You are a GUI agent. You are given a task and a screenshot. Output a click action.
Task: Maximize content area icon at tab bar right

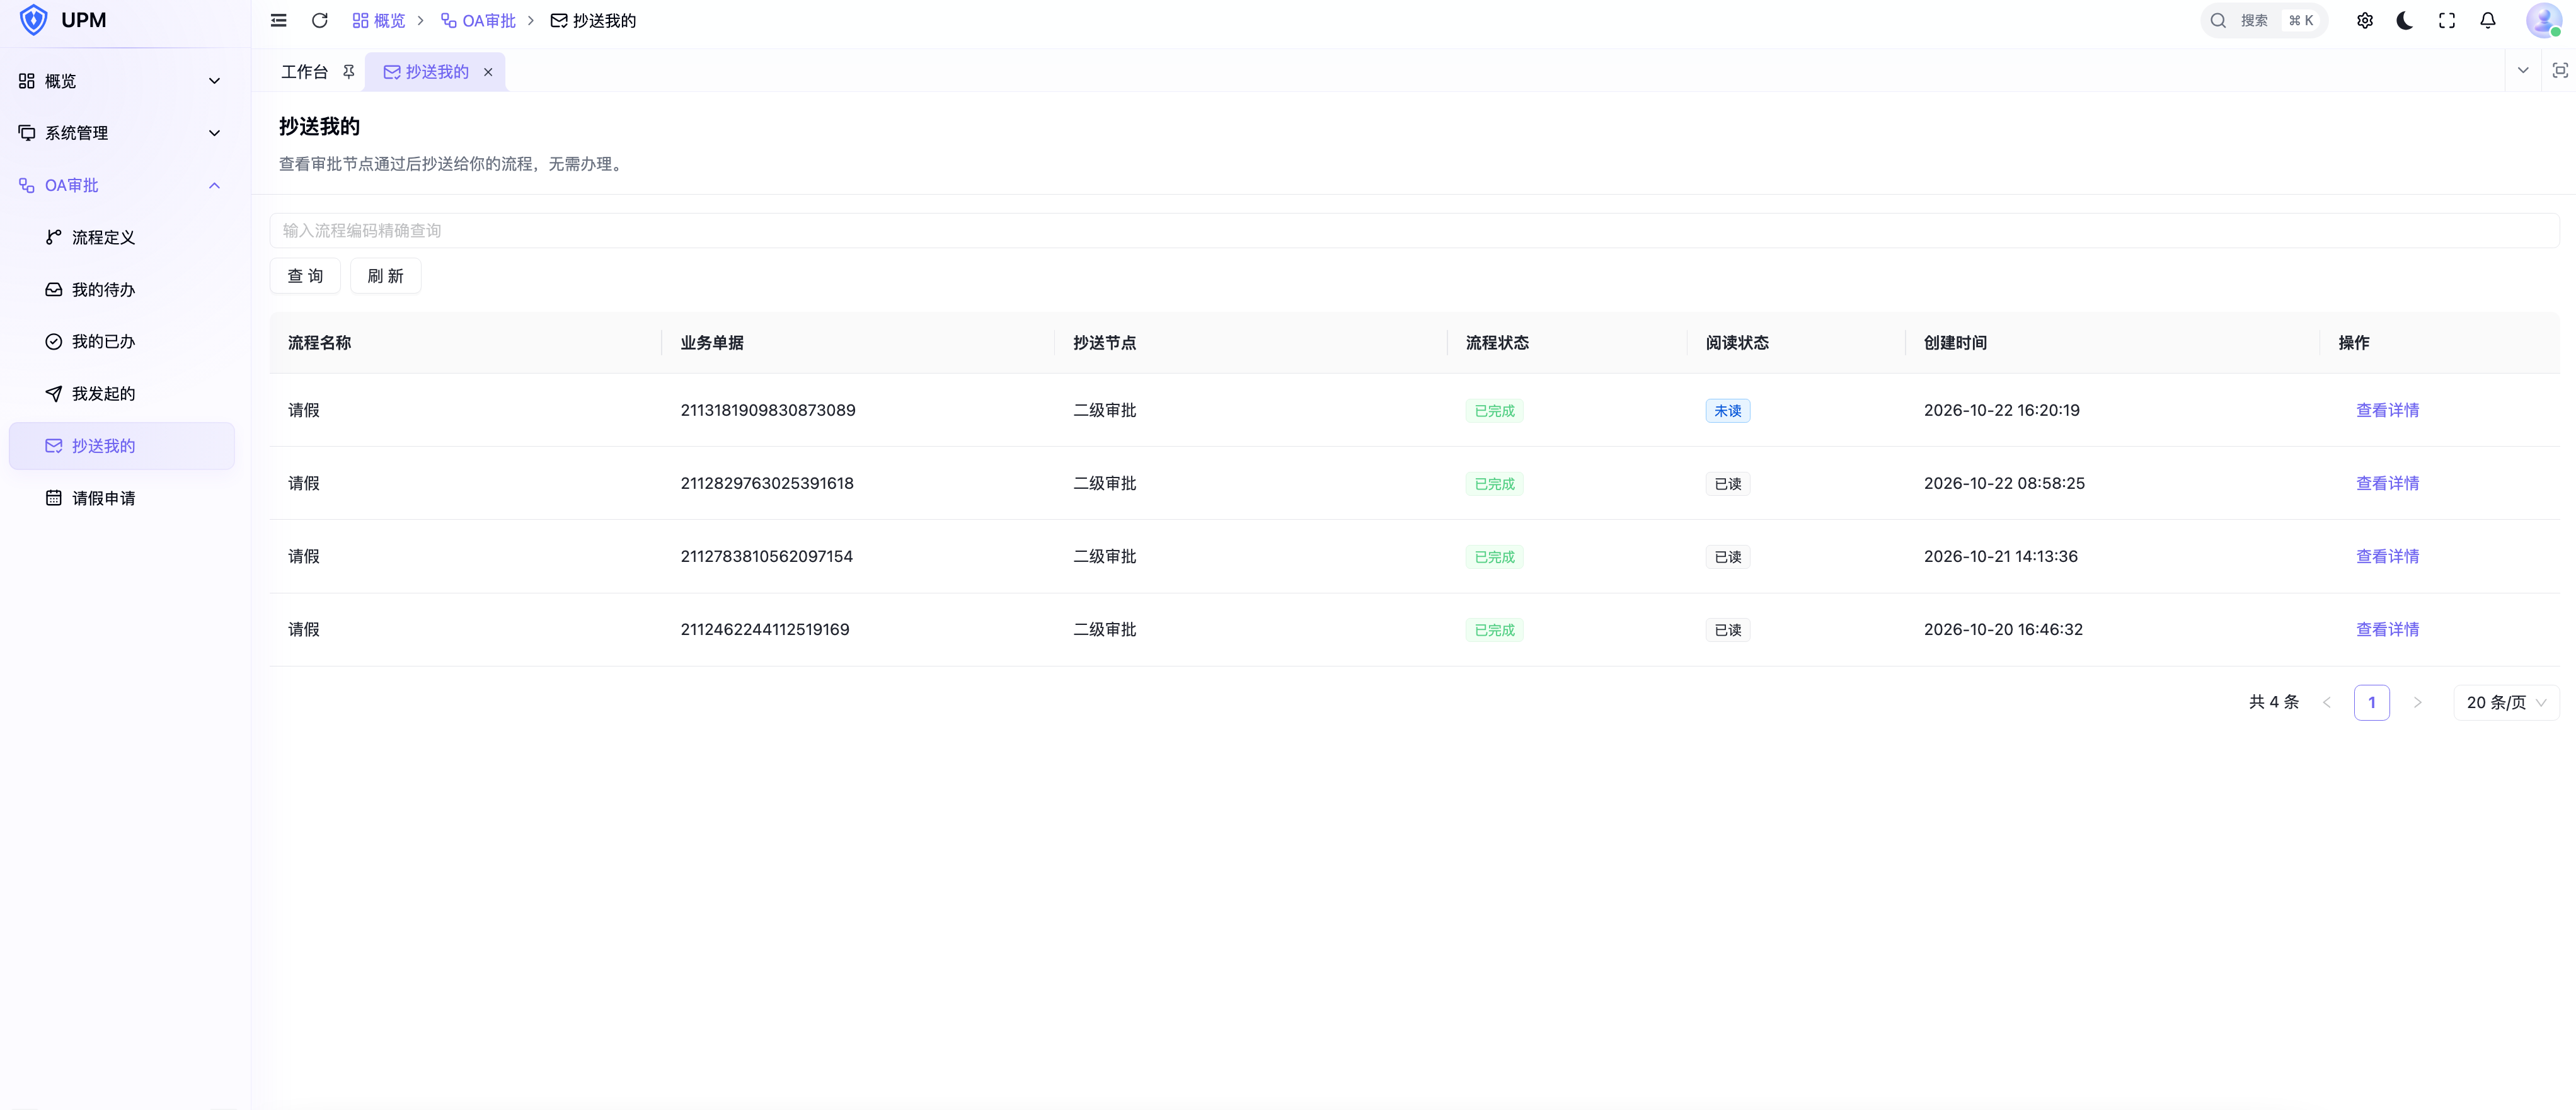point(2560,70)
